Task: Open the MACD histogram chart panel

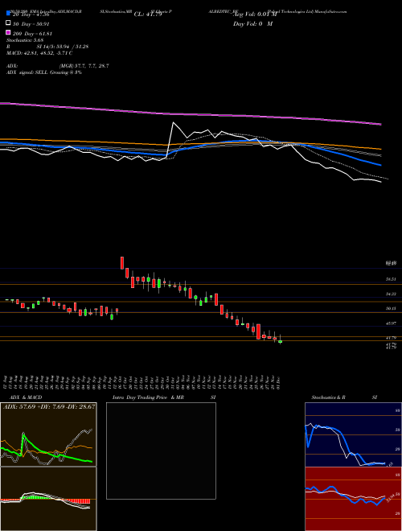Action: (x=48, y=499)
